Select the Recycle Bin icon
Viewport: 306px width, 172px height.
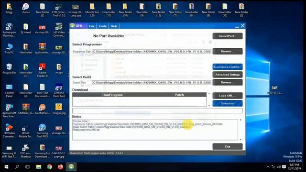(9, 69)
